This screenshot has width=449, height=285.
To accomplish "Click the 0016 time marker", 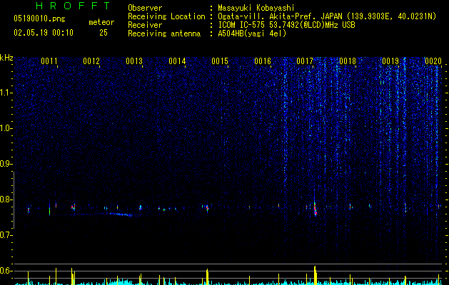I will pos(263,61).
